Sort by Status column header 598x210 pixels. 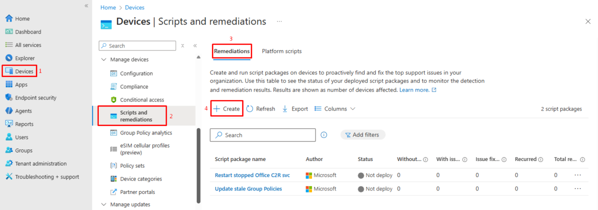pyautogui.click(x=365, y=159)
